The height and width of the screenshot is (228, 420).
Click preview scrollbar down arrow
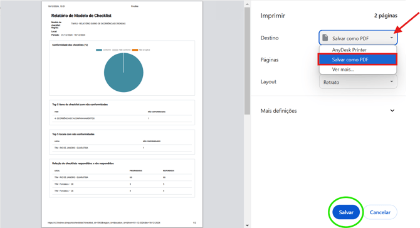click(x=247, y=225)
